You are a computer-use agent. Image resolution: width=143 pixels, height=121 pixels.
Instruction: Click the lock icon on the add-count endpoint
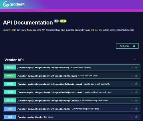click(x=136, y=84)
